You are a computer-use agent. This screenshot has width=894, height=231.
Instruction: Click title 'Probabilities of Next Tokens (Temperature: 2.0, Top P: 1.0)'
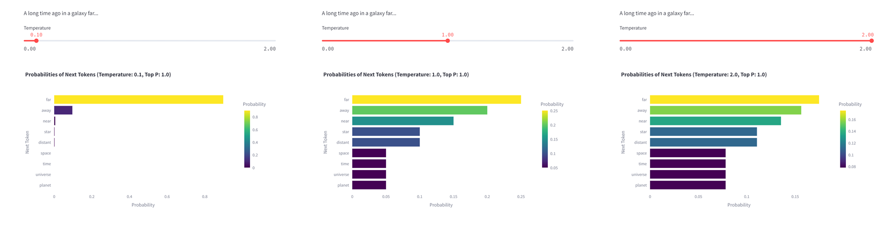coord(694,75)
